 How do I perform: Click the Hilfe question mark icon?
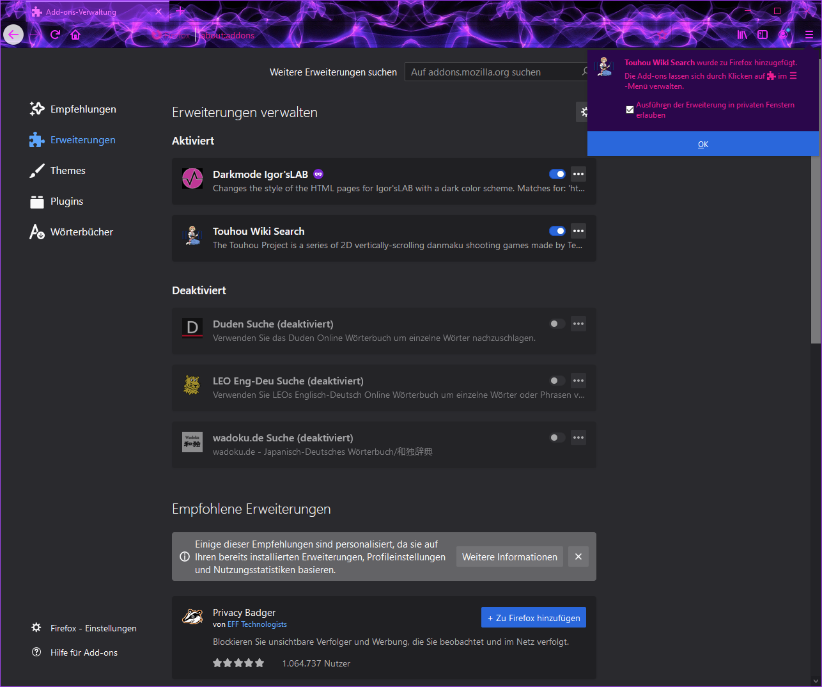(36, 652)
